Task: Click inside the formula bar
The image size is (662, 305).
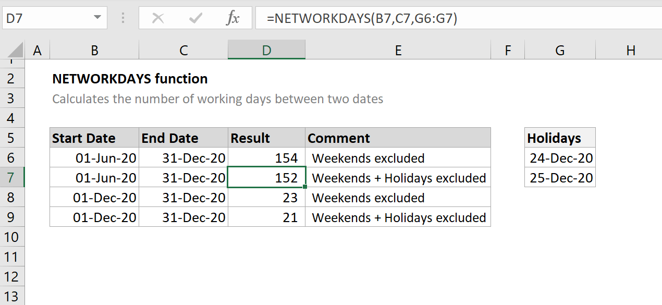Action: (365, 17)
